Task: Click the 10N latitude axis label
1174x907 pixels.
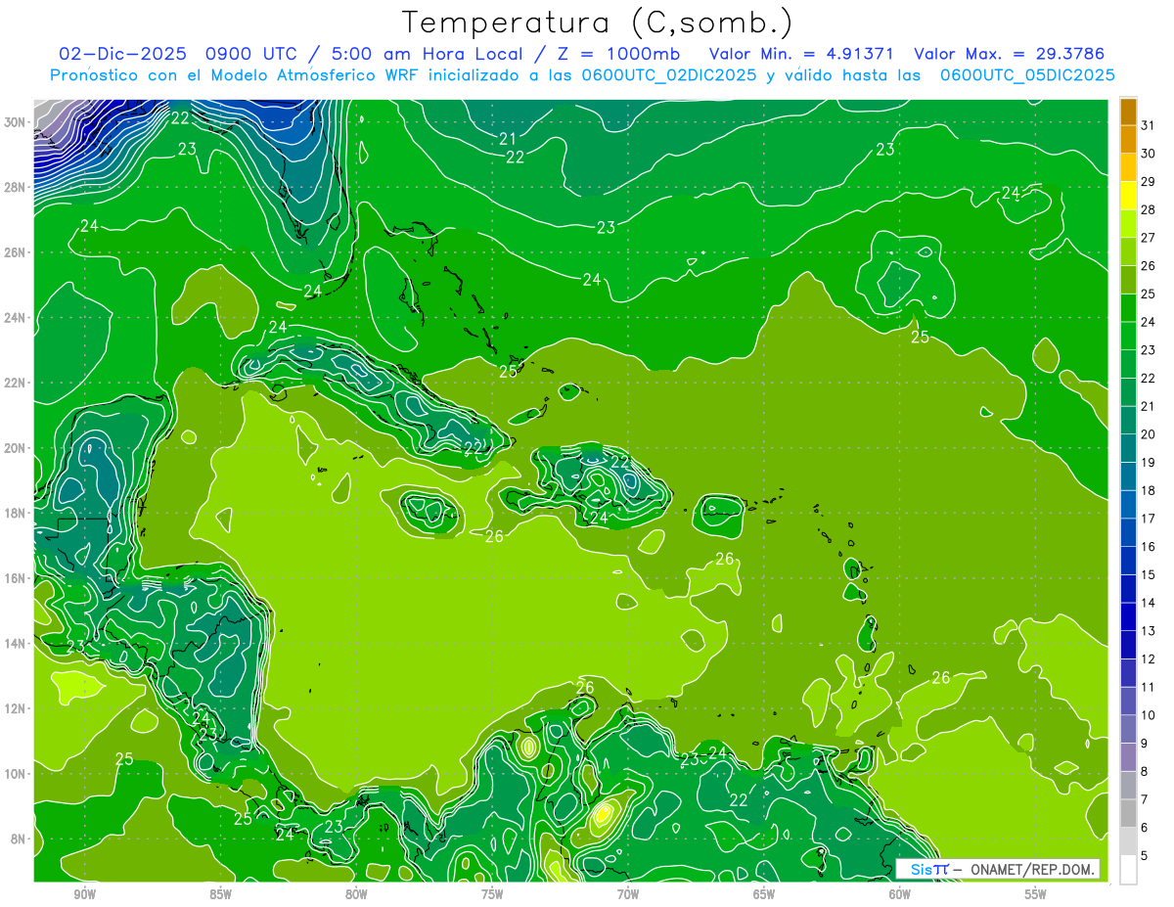Action: pyautogui.click(x=16, y=774)
